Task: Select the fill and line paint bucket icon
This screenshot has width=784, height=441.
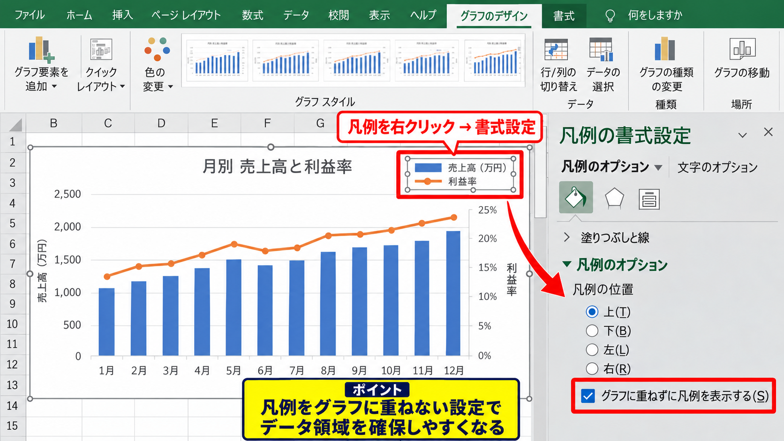Action: (576, 197)
